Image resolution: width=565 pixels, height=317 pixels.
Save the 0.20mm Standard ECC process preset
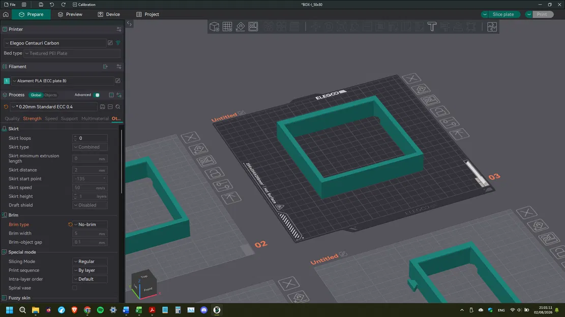coord(103,107)
